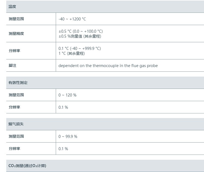
Task: Select the 1 °C (其余量程) line
Action: [72, 53]
